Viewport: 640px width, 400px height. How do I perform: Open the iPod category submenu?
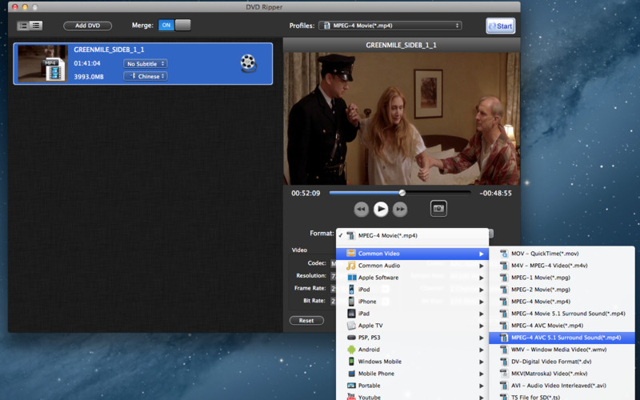[x=412, y=290]
